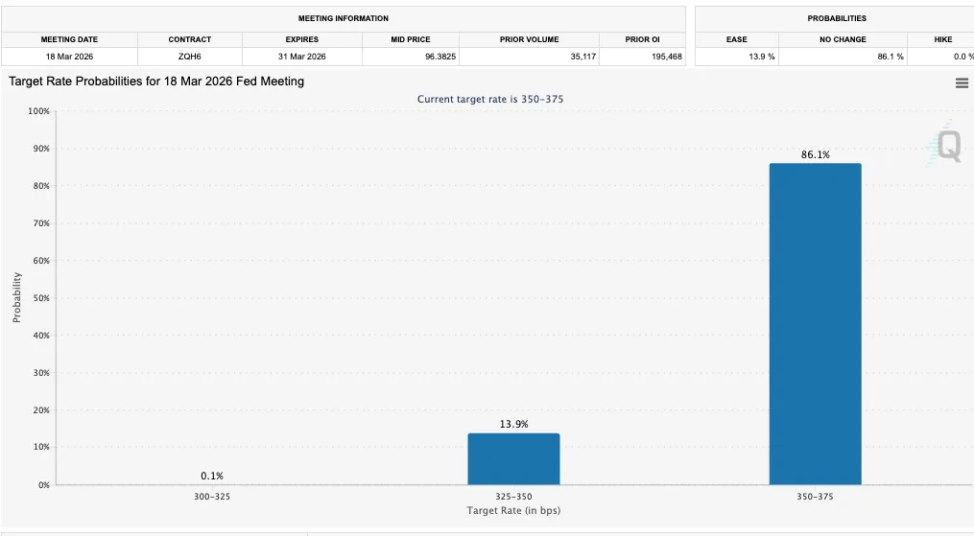Click the EASE probability header

[x=736, y=39]
